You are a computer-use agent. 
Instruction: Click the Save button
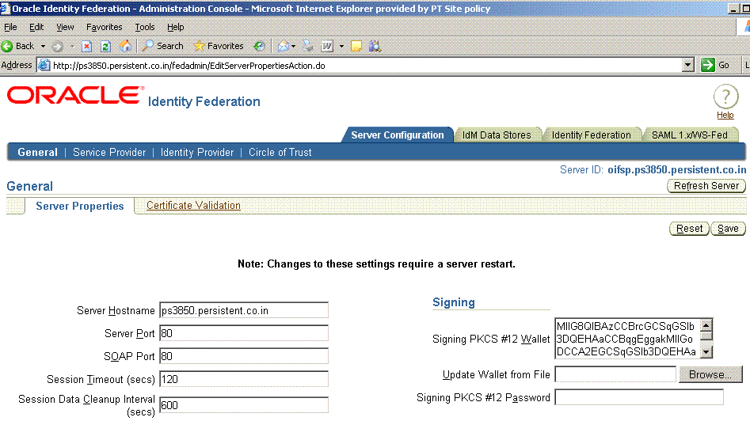(728, 229)
